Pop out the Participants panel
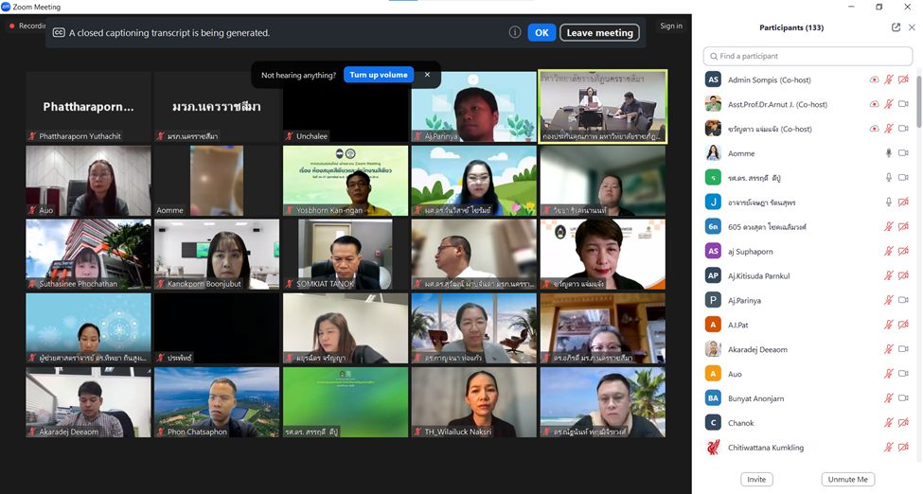 point(896,27)
